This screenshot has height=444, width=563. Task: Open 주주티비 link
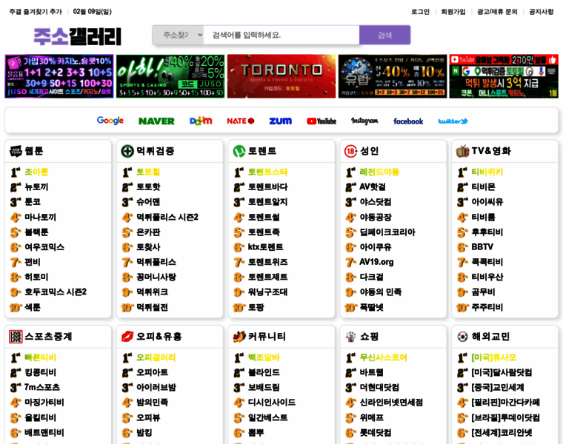pyautogui.click(x=487, y=307)
